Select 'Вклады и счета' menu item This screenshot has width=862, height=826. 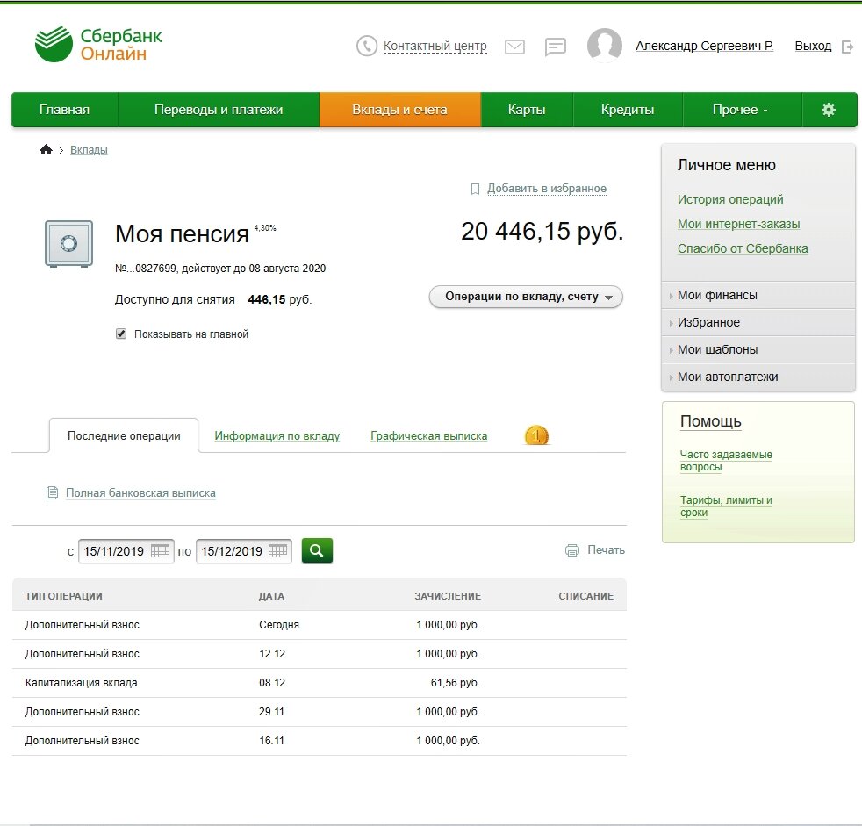(399, 110)
